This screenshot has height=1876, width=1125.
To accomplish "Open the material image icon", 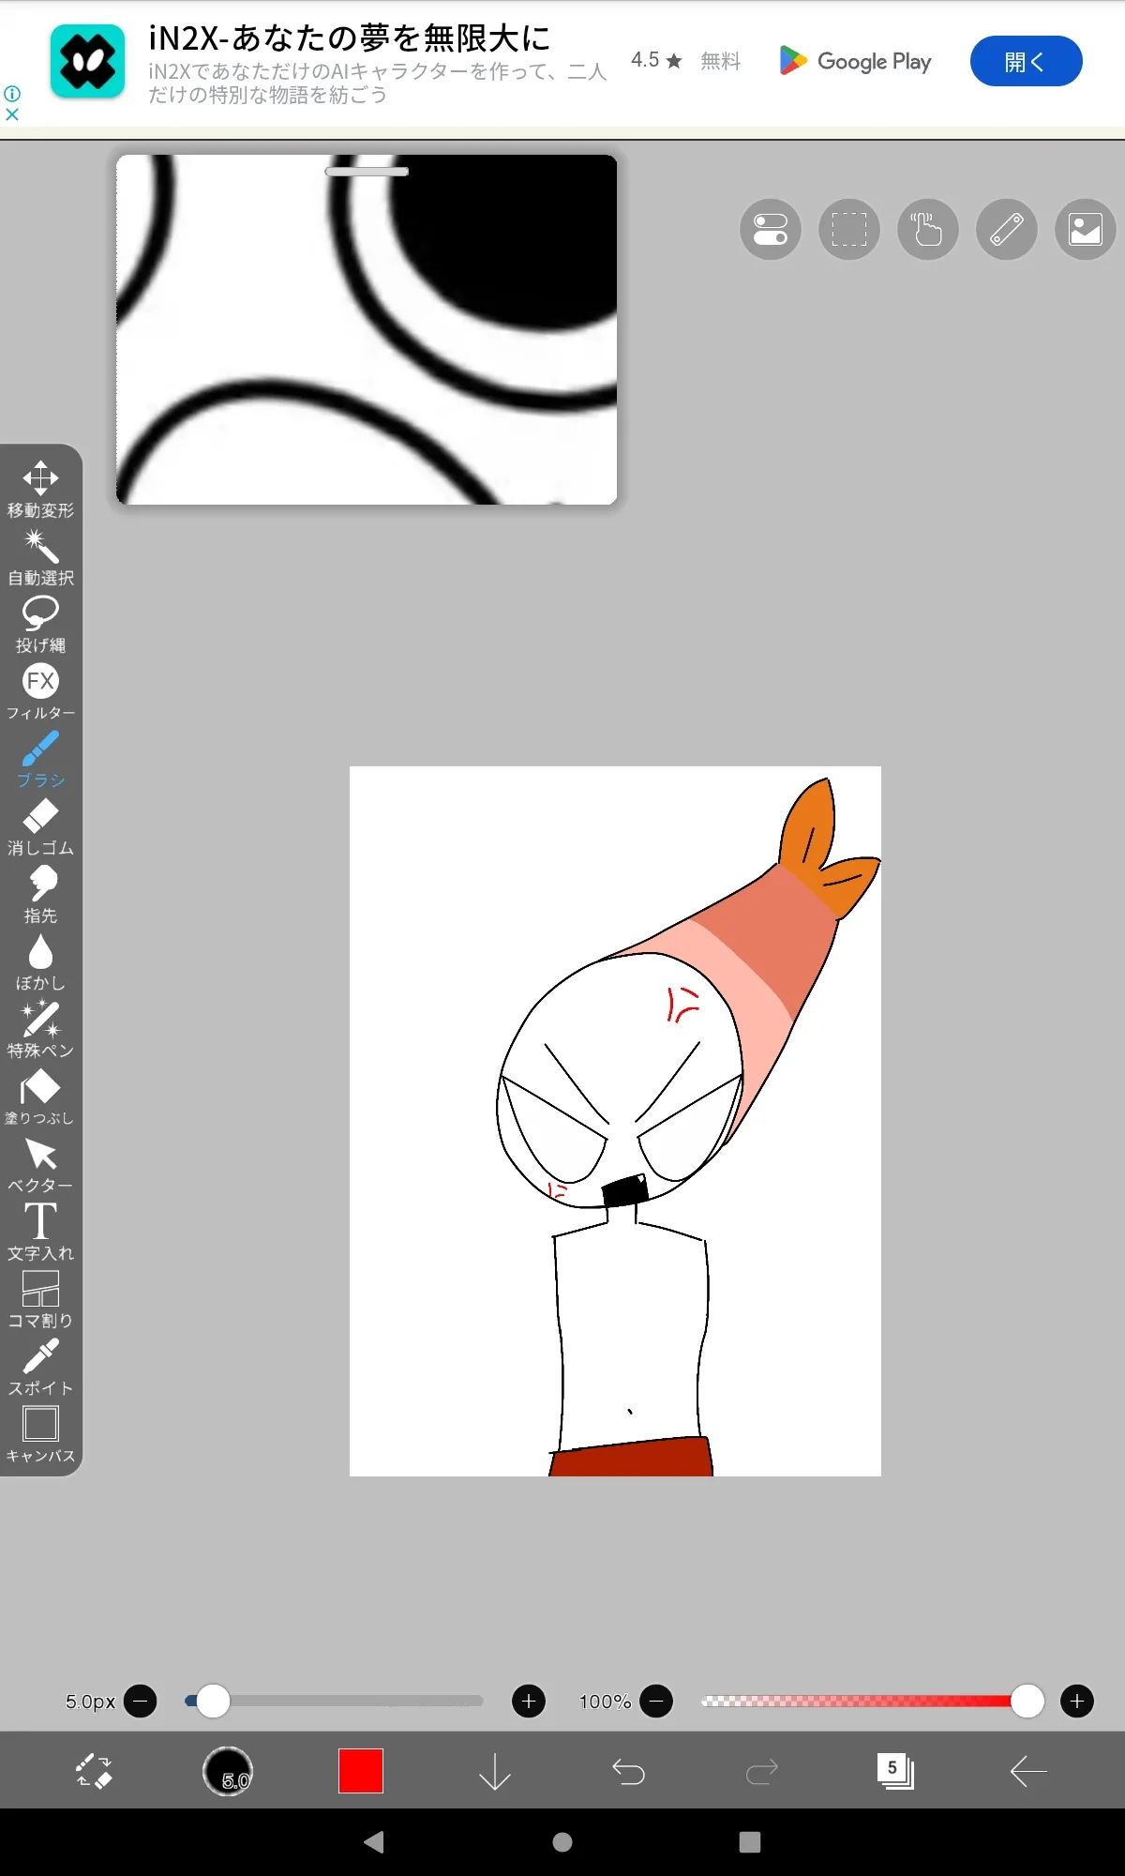I will point(1086,229).
